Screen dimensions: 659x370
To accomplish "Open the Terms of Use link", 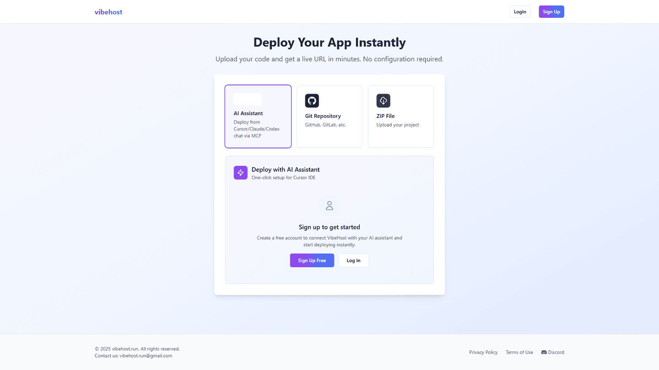I will click(519, 352).
